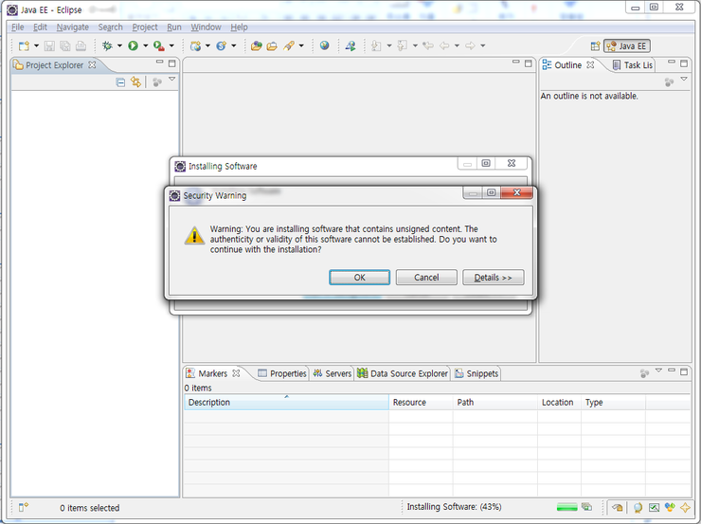Switch to the Servers tab
Image resolution: width=701 pixels, height=524 pixels.
333,373
